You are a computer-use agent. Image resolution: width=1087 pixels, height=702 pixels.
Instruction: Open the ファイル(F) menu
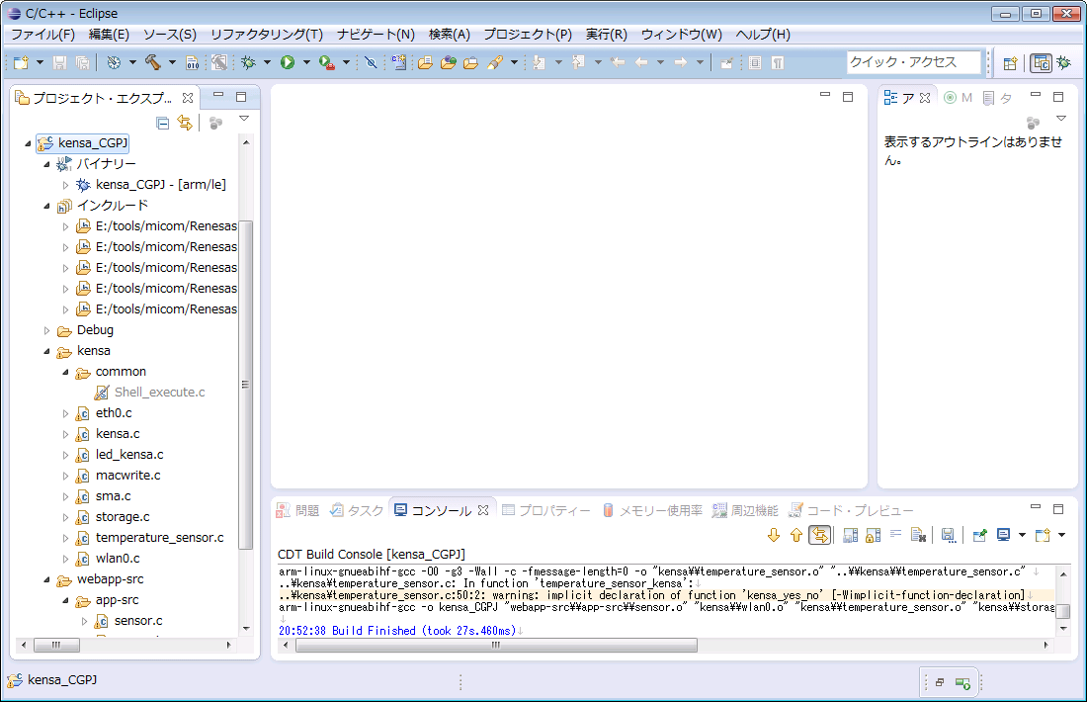42,35
